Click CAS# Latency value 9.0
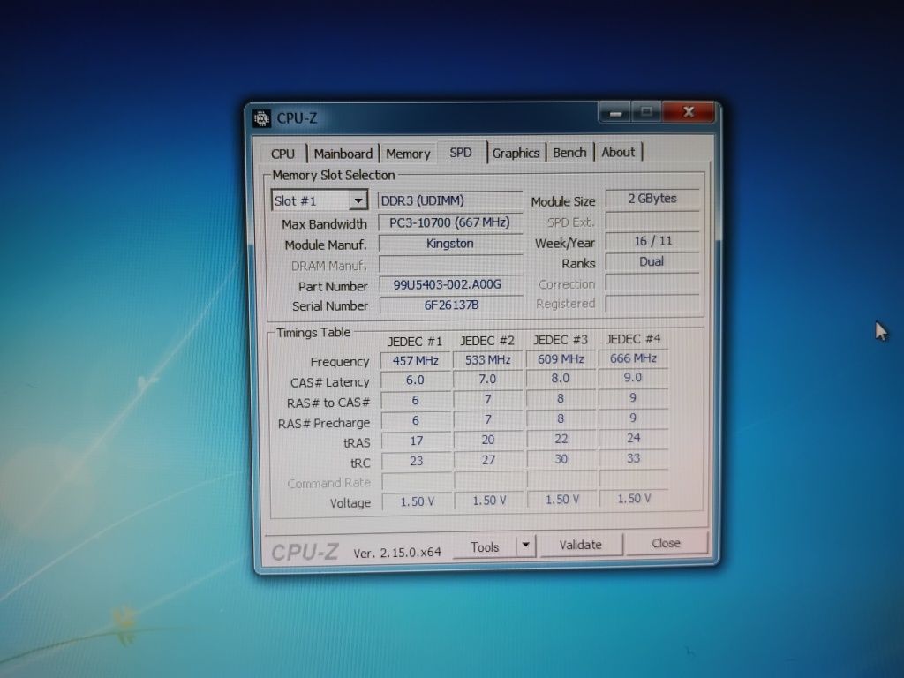This screenshot has height=678, width=904. tap(633, 377)
